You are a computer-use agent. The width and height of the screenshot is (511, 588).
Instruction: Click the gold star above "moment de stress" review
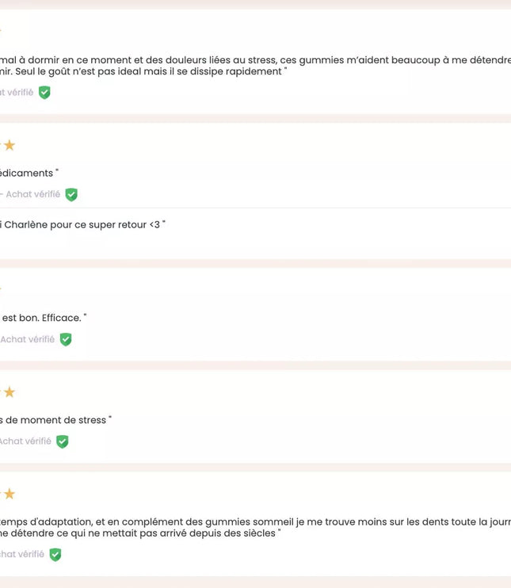[10, 392]
